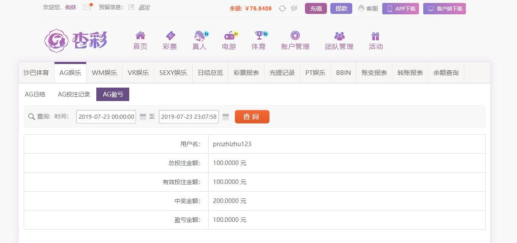Click the username 蜘蛛 link

point(71,7)
